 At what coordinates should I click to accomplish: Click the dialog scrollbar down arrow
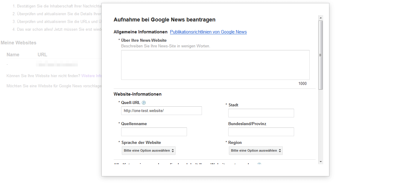(x=321, y=161)
